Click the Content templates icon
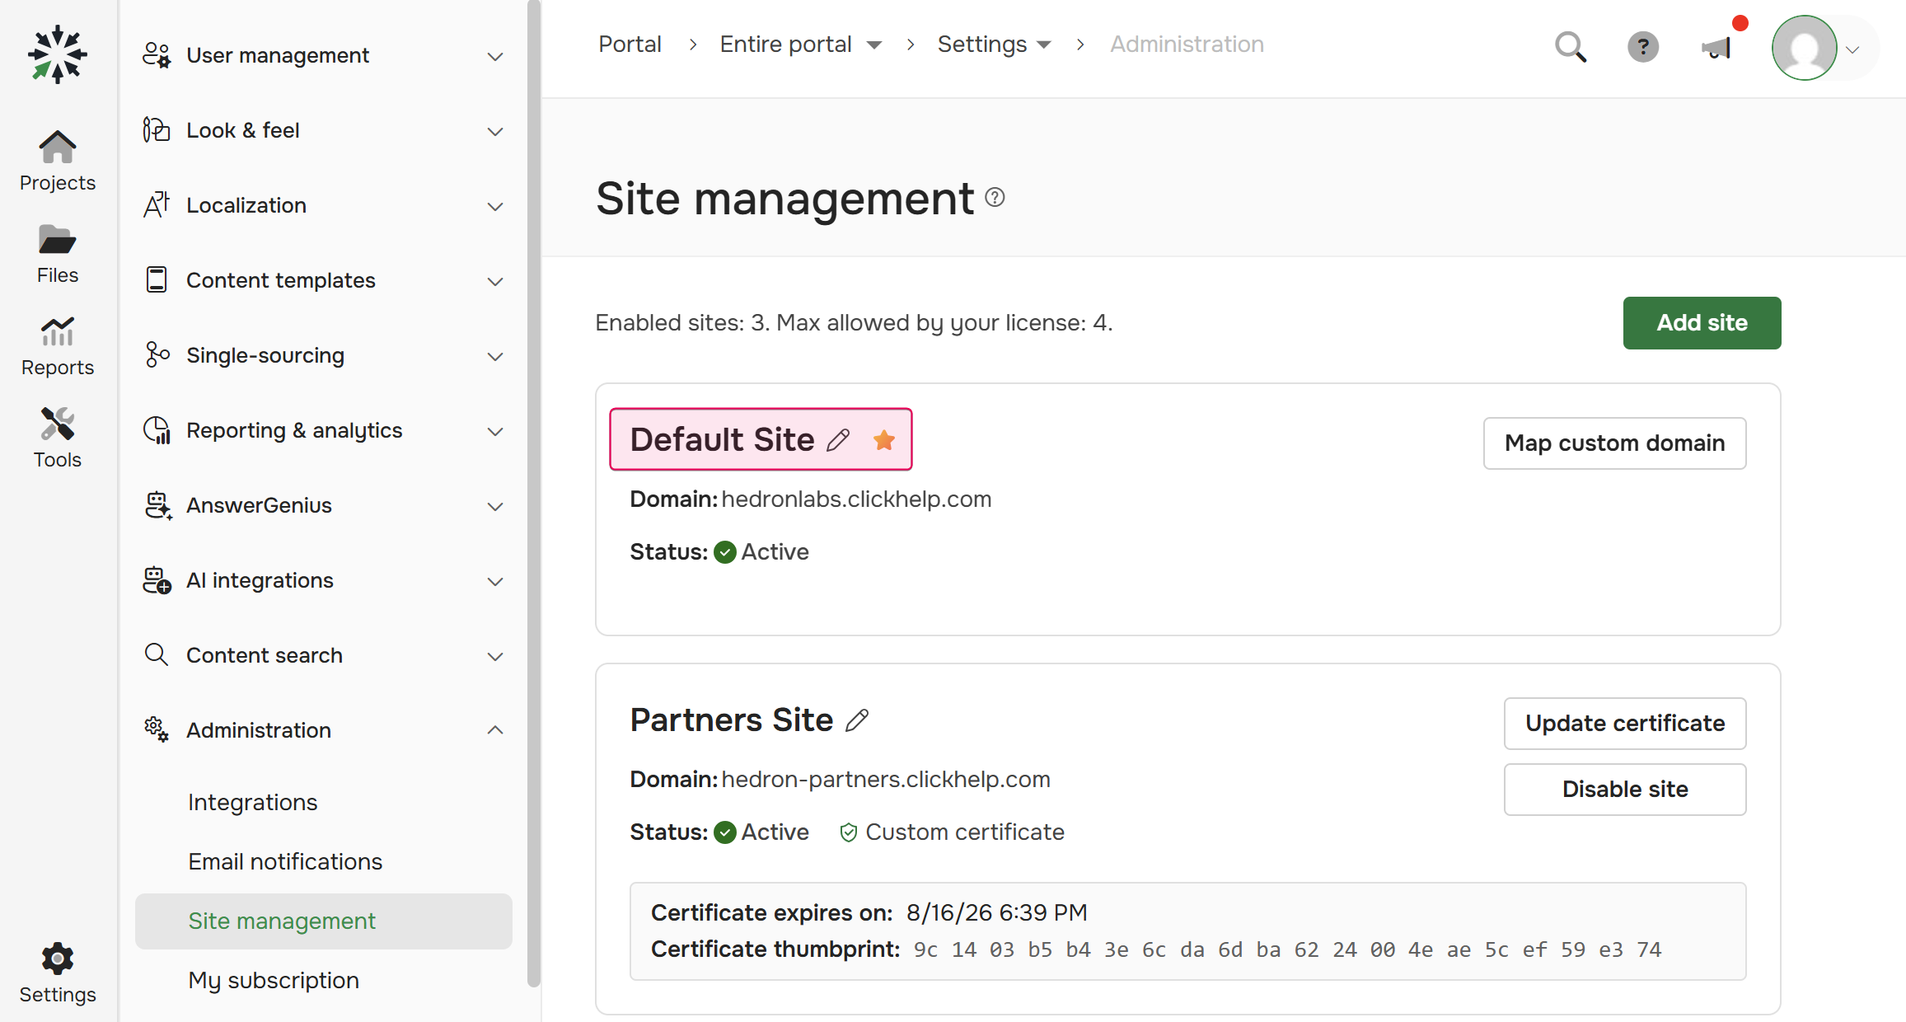This screenshot has width=1906, height=1022. (x=157, y=280)
